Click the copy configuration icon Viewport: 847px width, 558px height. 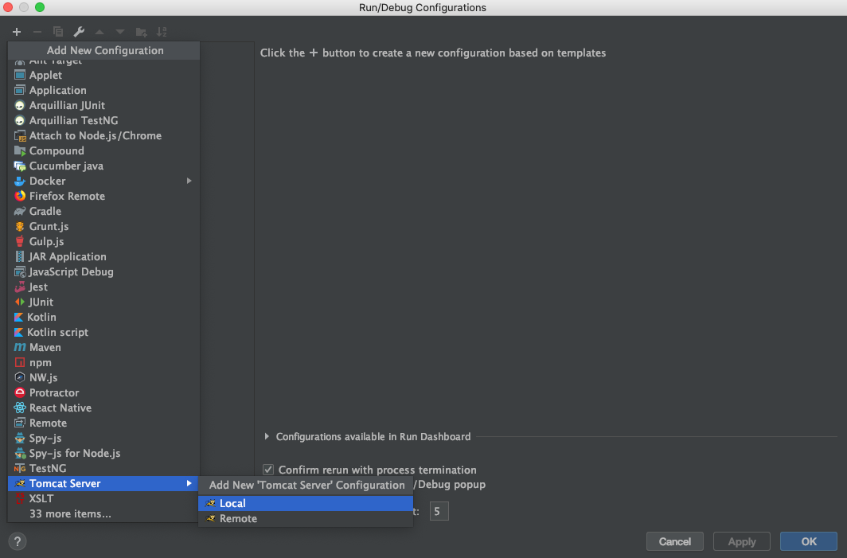coord(58,32)
